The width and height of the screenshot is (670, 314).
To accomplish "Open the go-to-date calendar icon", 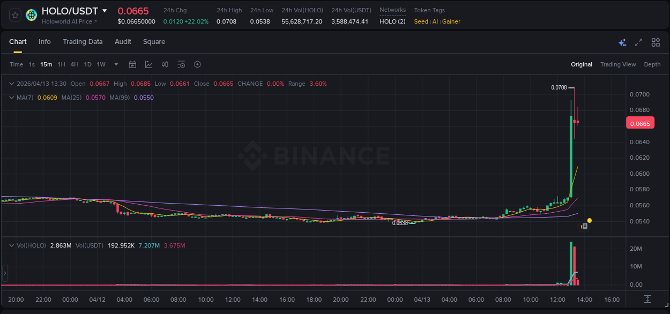I will 132,64.
